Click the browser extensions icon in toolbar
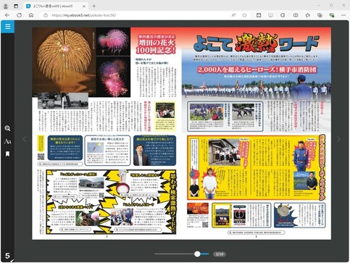The height and width of the screenshot is (263, 350). (x=283, y=15)
